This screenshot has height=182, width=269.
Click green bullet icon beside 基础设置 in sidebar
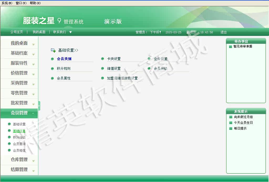(x=9, y=124)
